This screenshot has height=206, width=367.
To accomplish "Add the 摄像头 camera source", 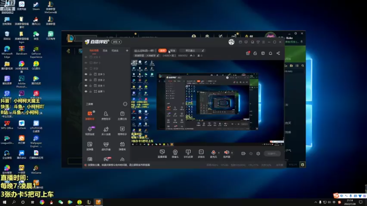I will pyautogui.click(x=175, y=154).
